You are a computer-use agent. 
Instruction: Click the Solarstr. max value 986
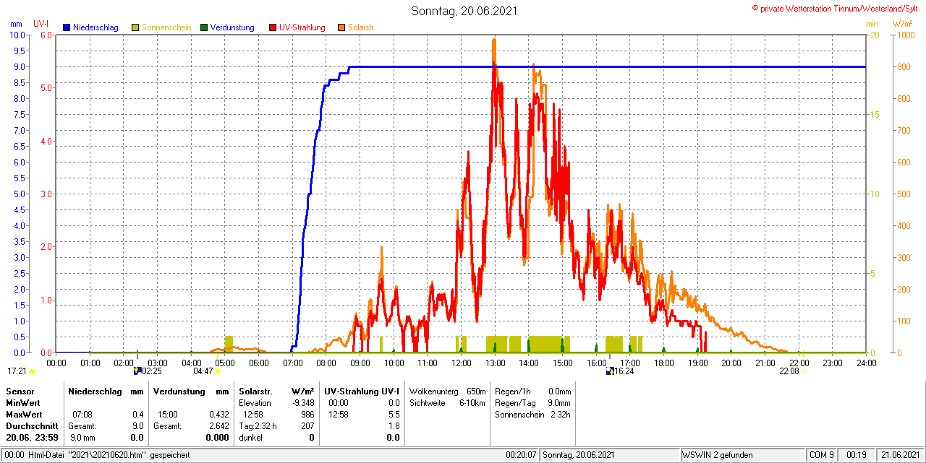tap(308, 415)
